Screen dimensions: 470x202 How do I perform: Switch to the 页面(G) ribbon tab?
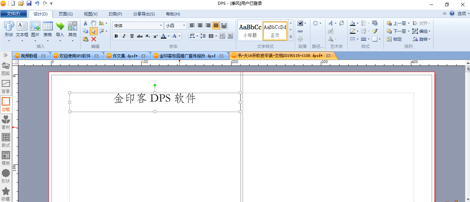(x=66, y=14)
